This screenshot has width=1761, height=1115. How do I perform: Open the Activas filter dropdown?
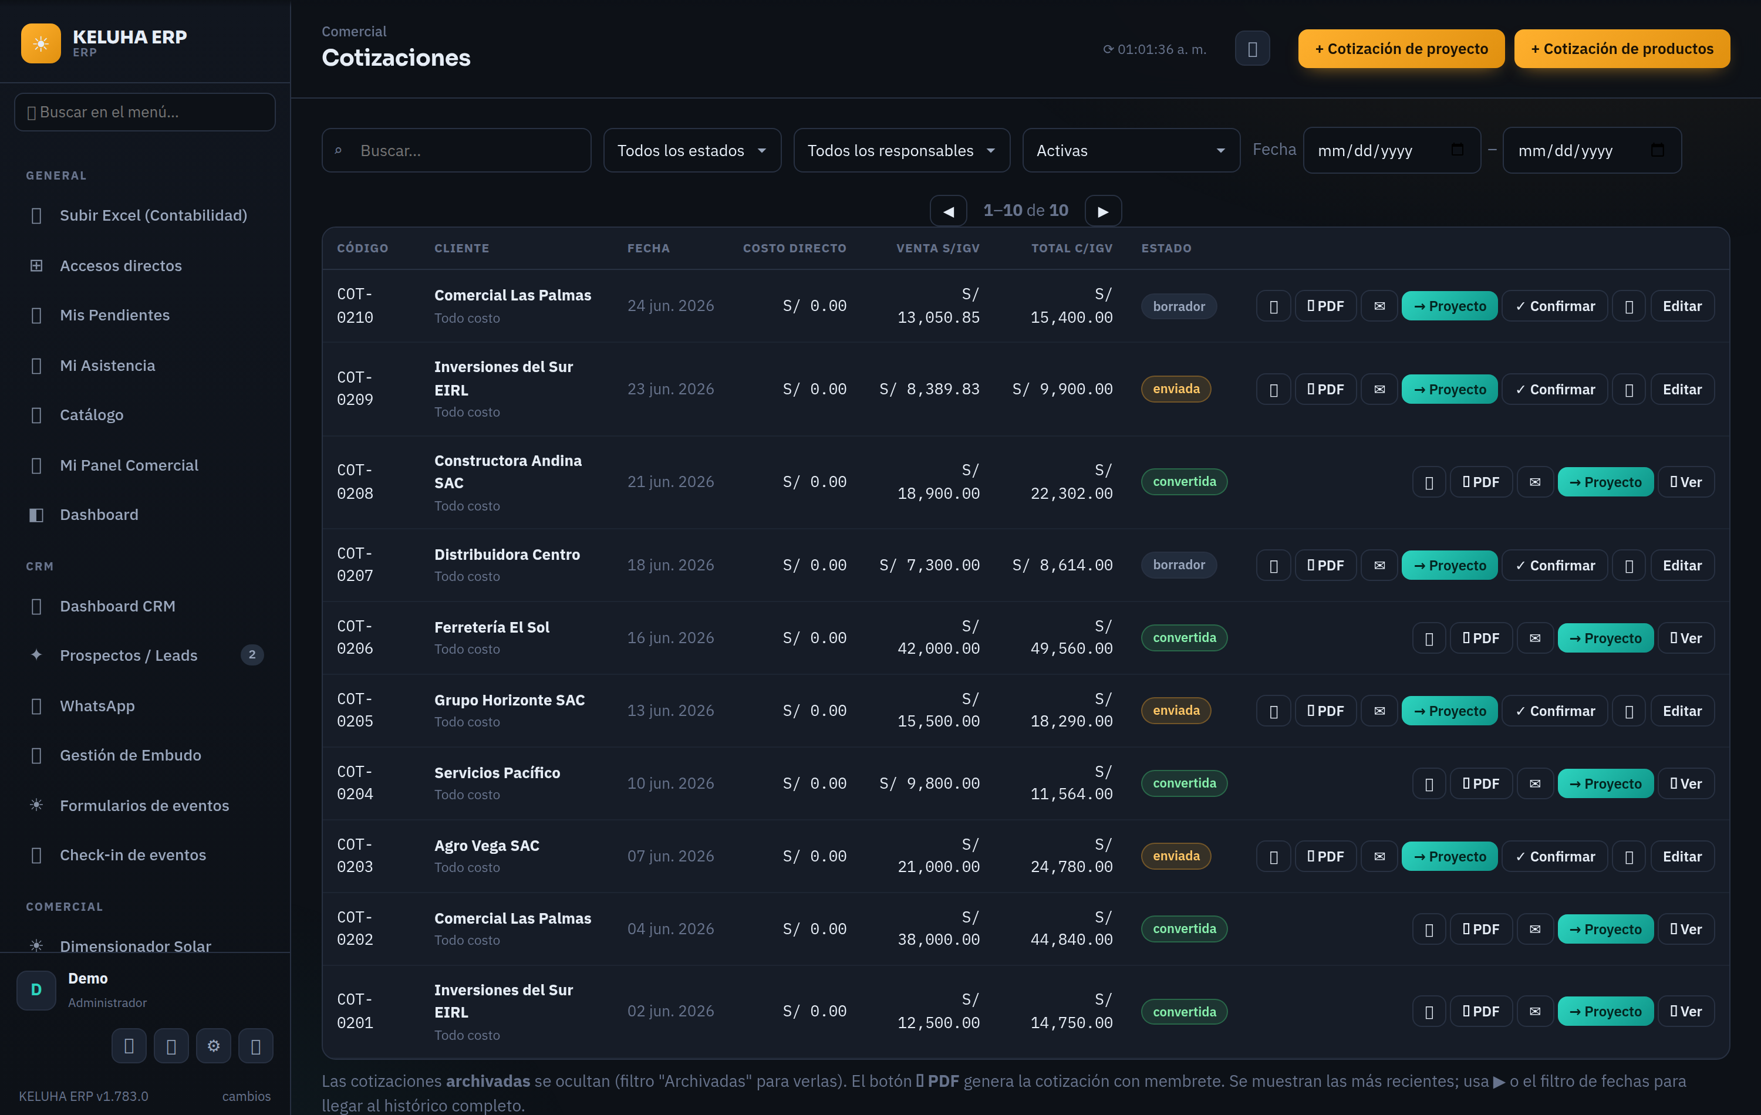point(1131,151)
